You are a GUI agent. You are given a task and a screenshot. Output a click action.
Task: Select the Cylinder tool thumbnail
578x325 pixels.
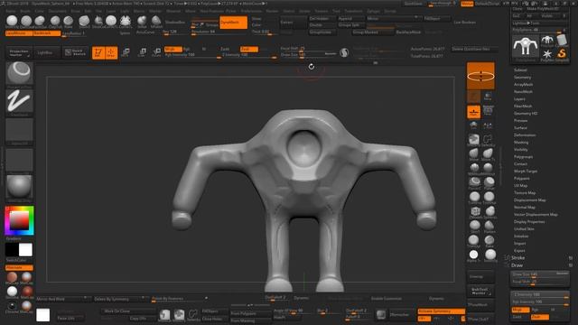[562, 40]
